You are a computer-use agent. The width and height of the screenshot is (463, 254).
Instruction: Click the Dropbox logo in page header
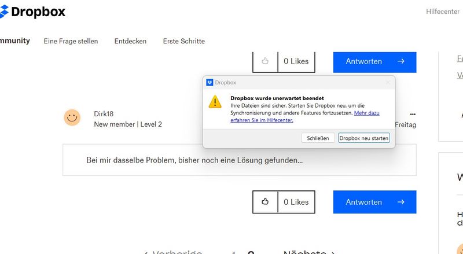click(32, 12)
